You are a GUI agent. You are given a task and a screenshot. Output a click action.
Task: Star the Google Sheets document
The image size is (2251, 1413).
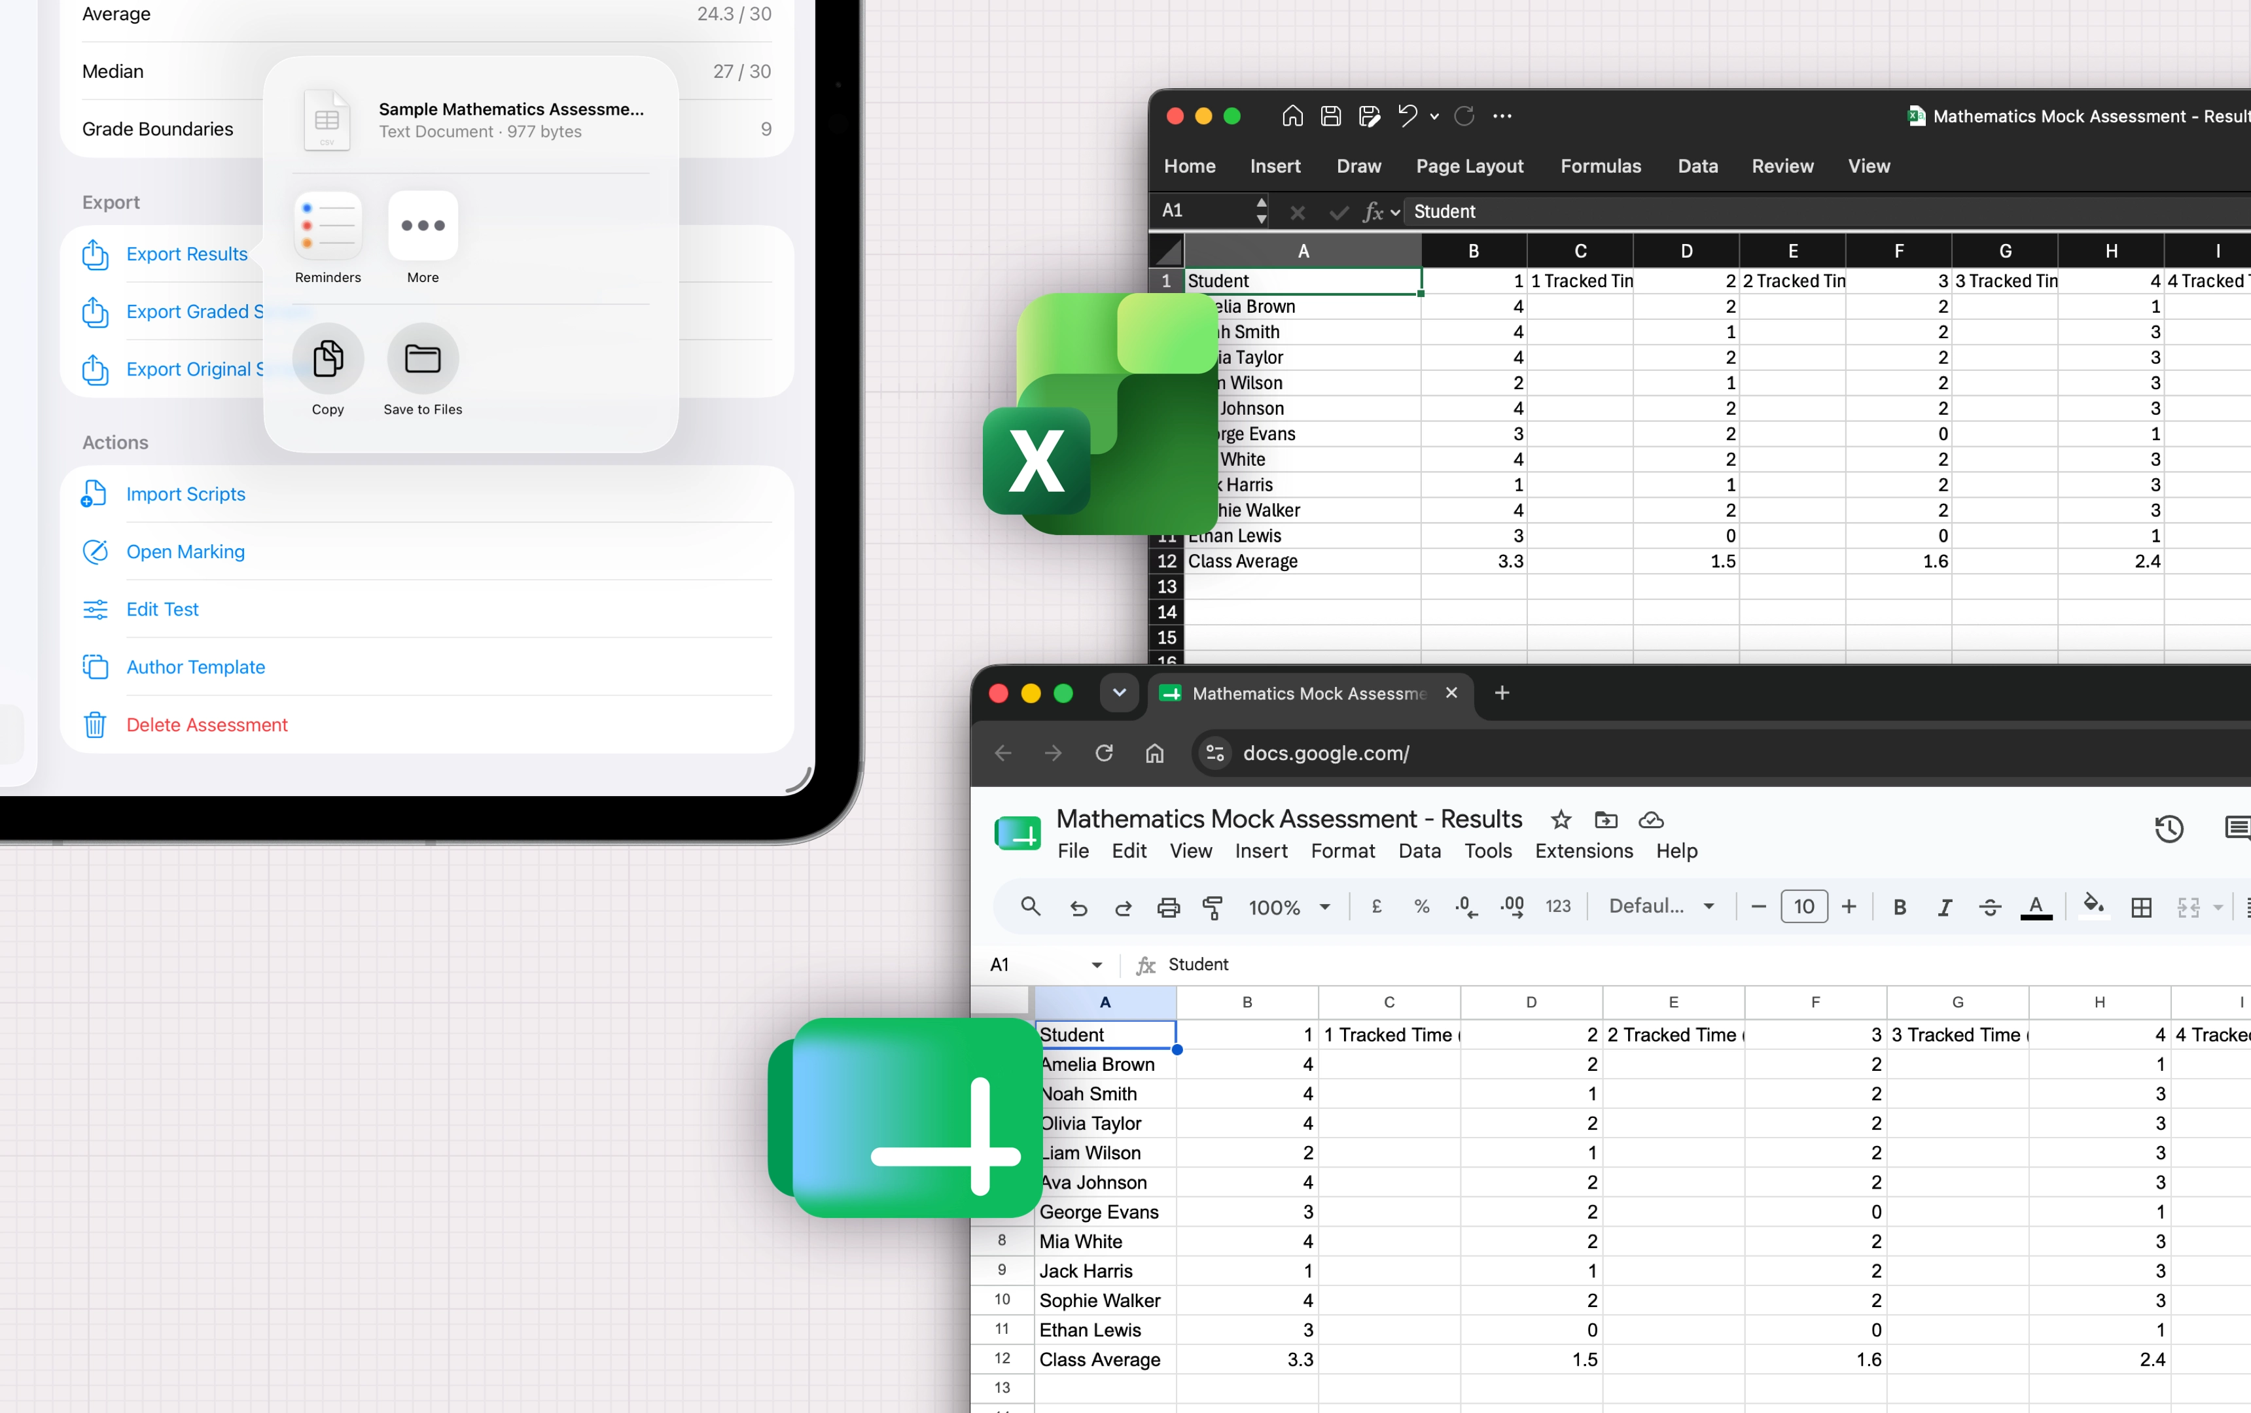(x=1560, y=820)
